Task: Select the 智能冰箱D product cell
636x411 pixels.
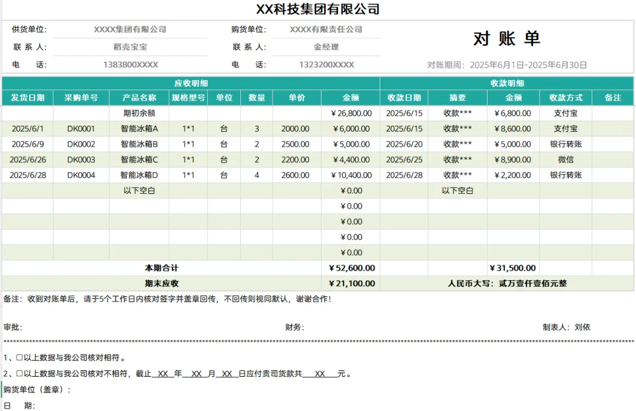Action: coord(139,175)
